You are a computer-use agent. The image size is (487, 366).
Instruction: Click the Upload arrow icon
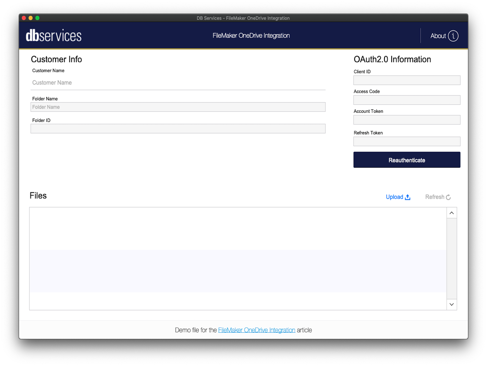pos(408,197)
